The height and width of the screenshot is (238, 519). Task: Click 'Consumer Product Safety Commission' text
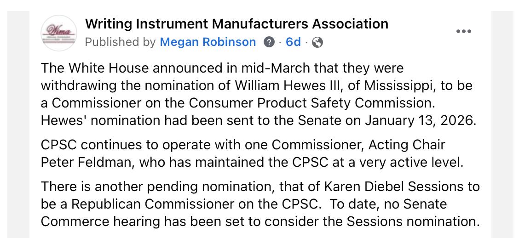311,103
